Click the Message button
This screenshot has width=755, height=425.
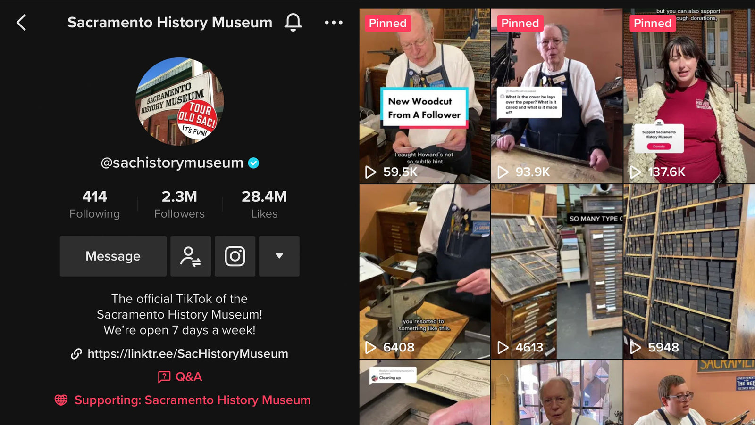click(113, 256)
